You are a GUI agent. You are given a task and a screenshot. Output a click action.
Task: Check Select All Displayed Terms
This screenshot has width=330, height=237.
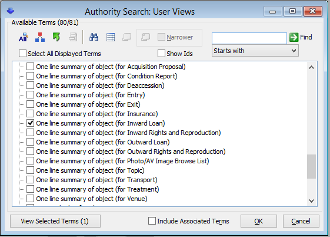coord(22,54)
